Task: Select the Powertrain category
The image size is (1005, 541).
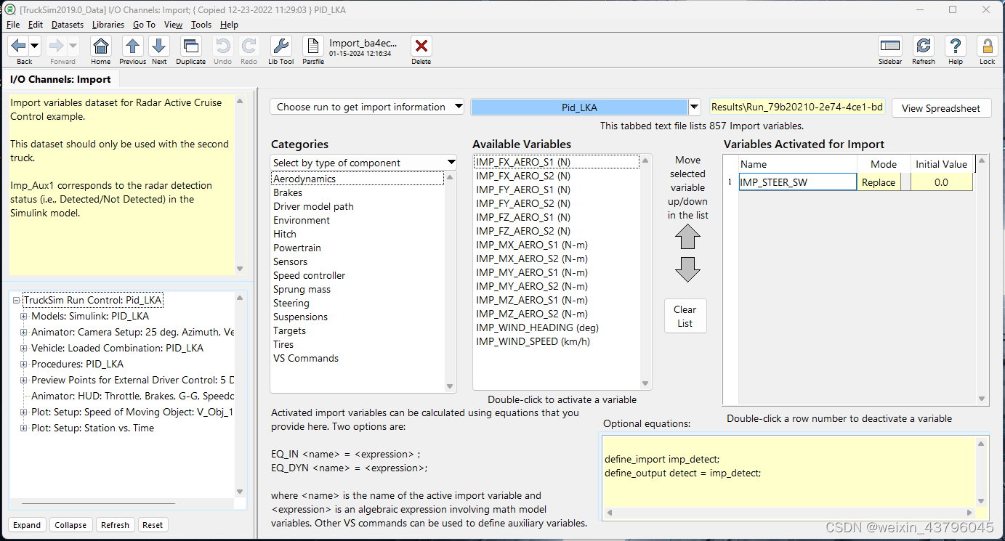Action: tap(297, 248)
